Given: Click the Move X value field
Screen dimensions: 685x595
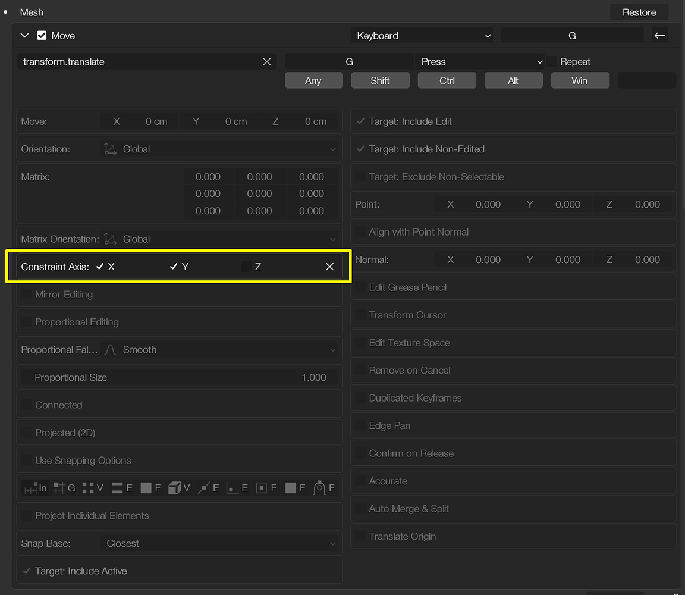Looking at the screenshot, I should point(140,121).
